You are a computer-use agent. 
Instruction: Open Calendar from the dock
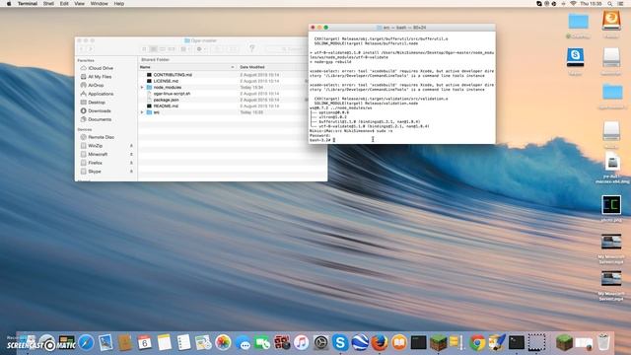[x=145, y=343]
